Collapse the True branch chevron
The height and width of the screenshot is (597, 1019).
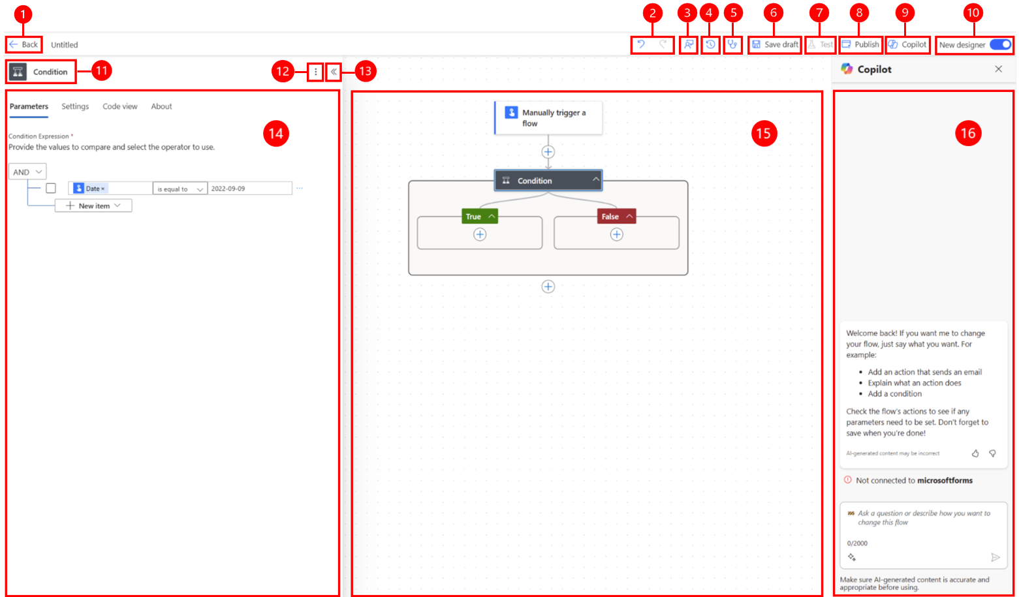492,216
